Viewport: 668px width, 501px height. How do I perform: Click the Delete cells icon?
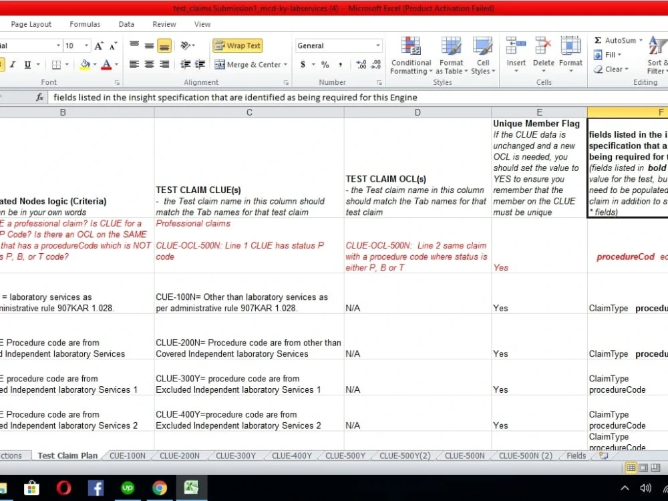pos(544,45)
